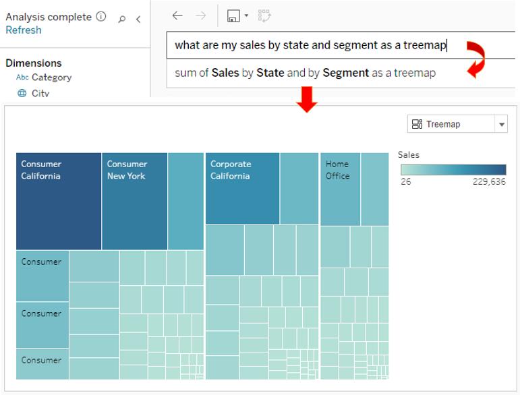Click the Analysis complete info icon
Image resolution: width=520 pixels, height=395 pixels.
pos(101,17)
